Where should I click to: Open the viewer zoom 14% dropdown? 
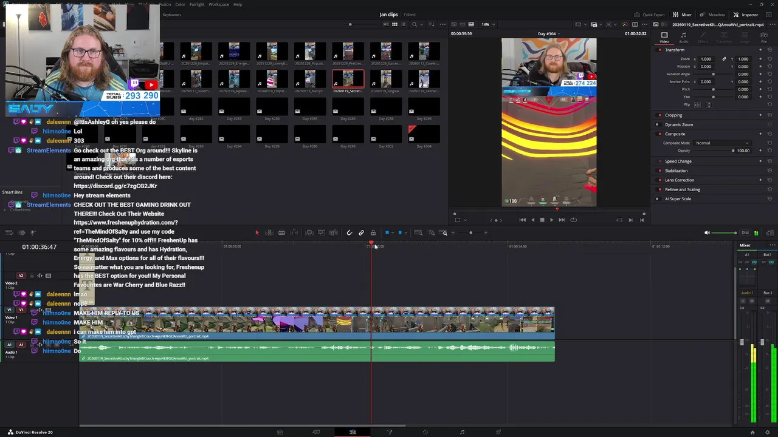point(488,24)
